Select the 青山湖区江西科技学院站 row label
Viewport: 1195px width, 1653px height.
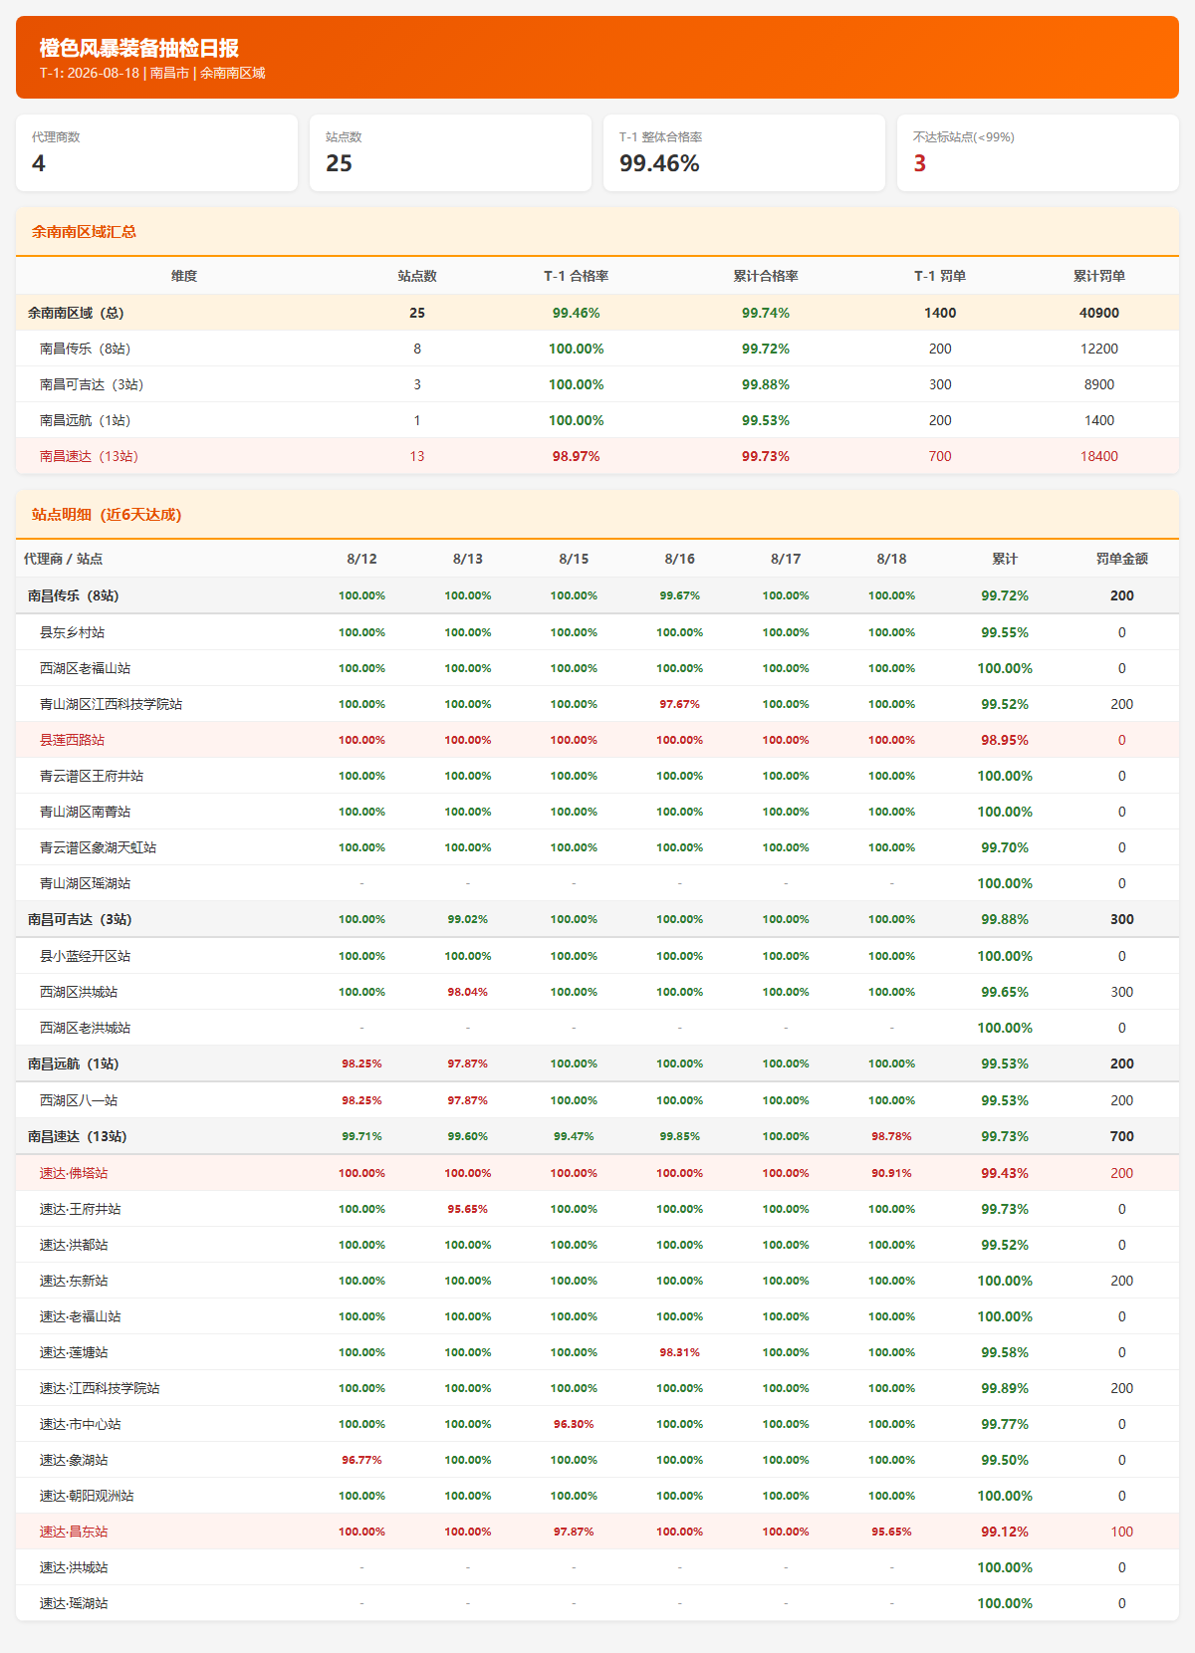pyautogui.click(x=111, y=704)
